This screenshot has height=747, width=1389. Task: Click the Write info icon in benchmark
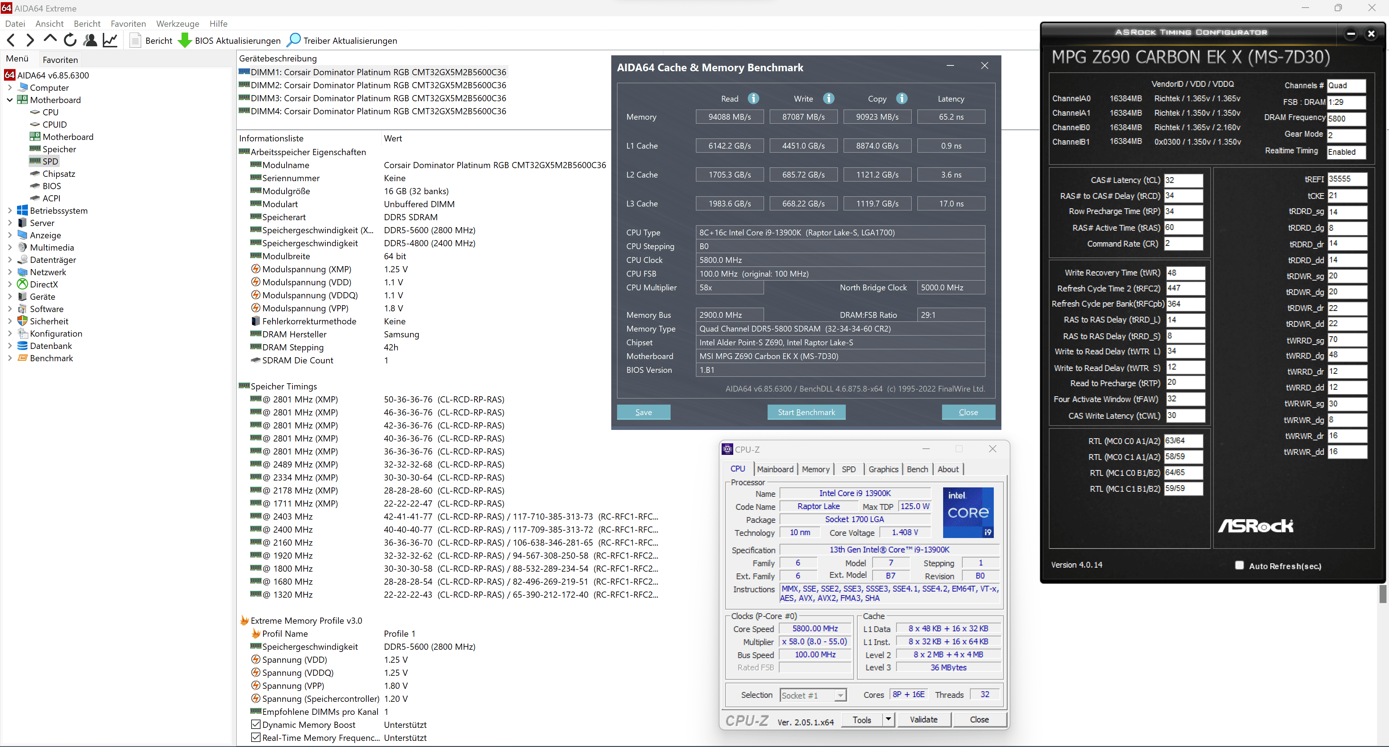[x=828, y=99]
